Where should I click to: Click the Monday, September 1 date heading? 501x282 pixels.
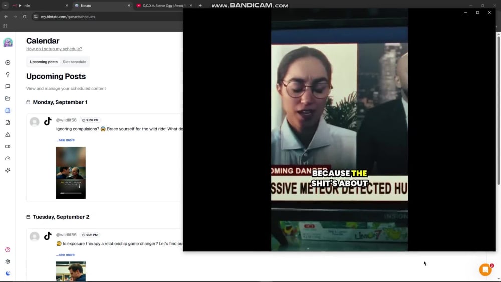click(x=60, y=102)
